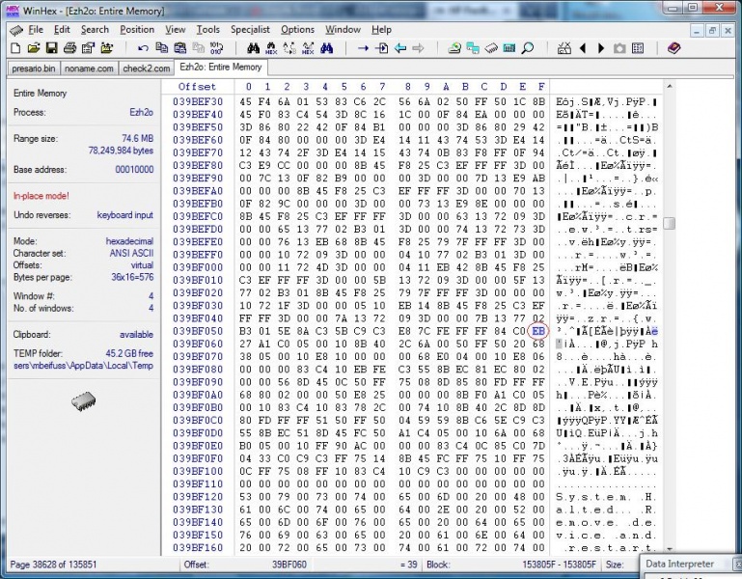Viewport: 742px width, 579px height.
Task: Click the camera snapshot toolbar icon
Action: pos(619,48)
